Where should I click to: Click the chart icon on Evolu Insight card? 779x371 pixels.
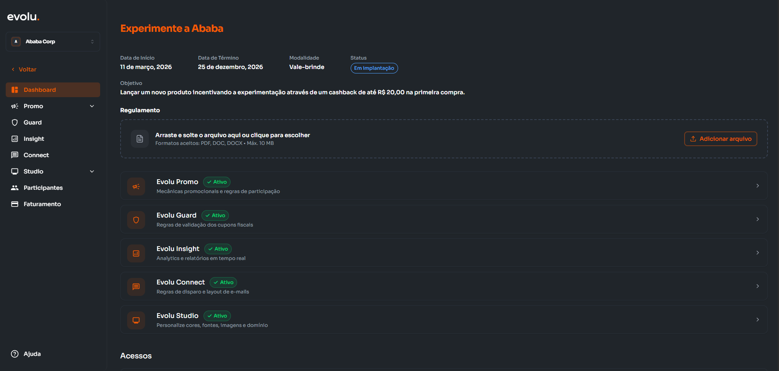point(136,253)
